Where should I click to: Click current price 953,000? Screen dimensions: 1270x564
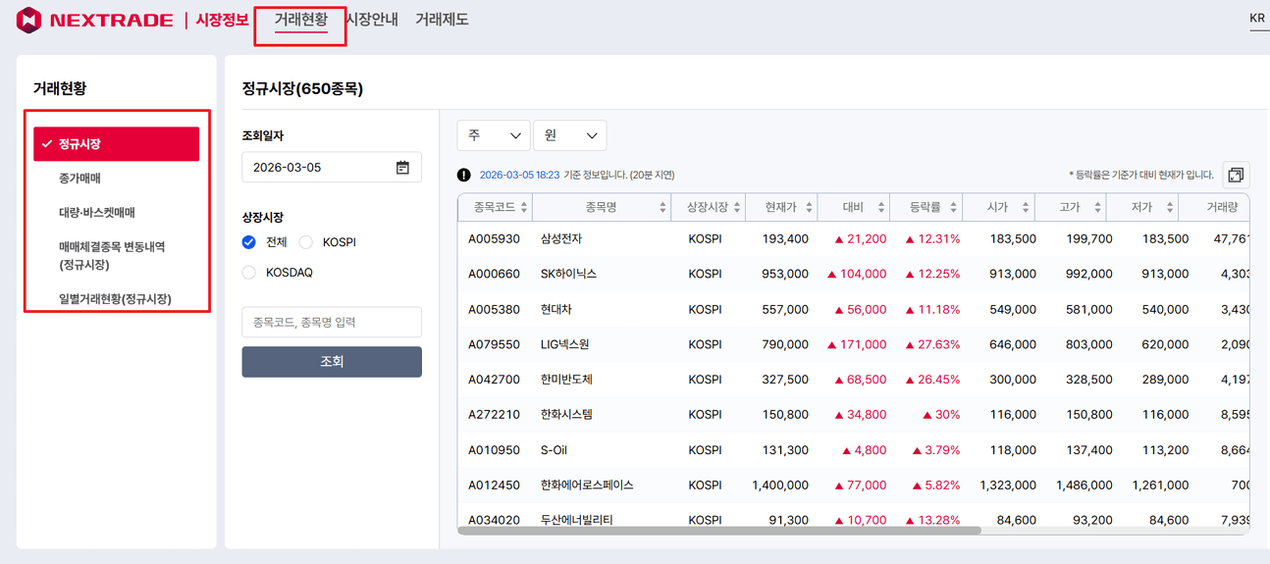tap(785, 274)
